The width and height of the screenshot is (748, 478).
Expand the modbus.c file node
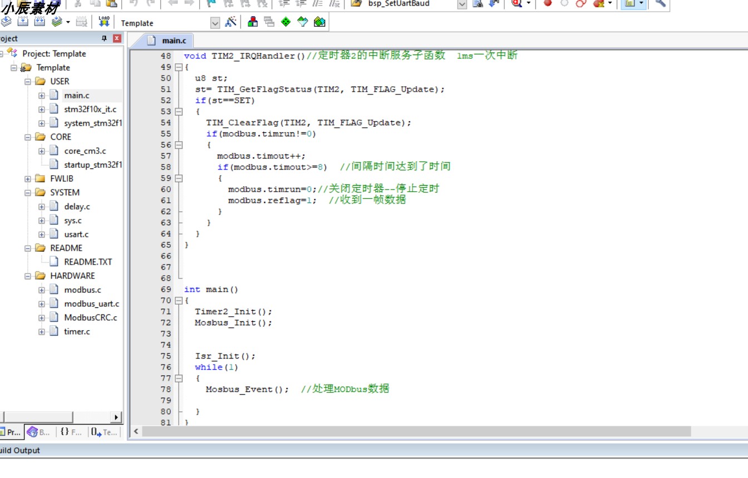point(42,290)
